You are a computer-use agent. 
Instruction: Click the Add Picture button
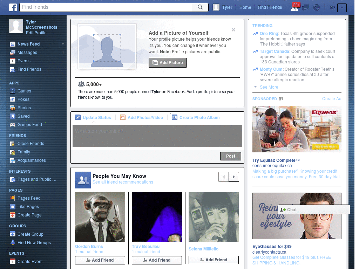pos(168,63)
